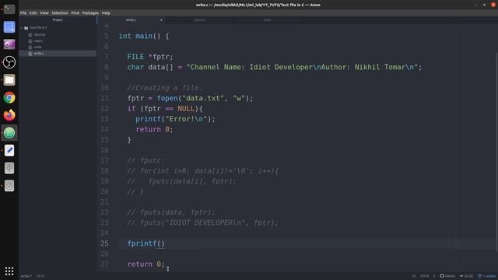The height and width of the screenshot is (280, 498).
Task: Open the write binary file in tree
Action: 37,47
